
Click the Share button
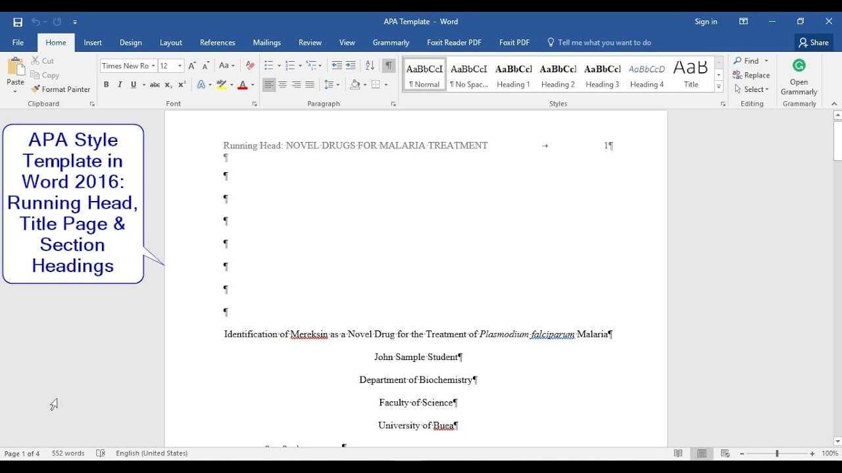[x=813, y=43]
